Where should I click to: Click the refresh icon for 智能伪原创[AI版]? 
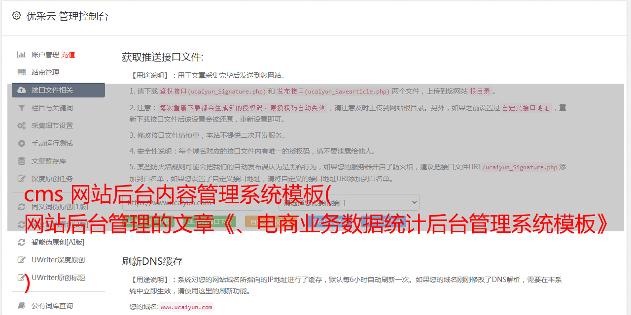click(x=22, y=242)
